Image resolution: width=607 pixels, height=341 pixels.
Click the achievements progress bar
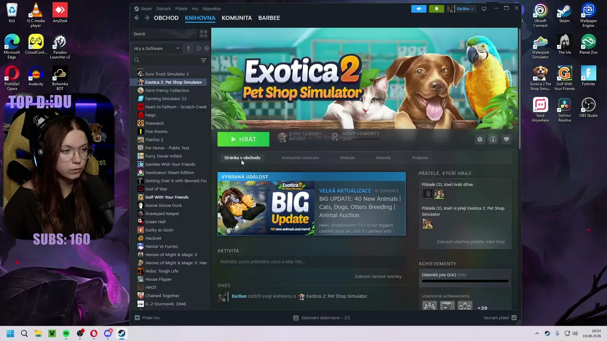[465, 281]
